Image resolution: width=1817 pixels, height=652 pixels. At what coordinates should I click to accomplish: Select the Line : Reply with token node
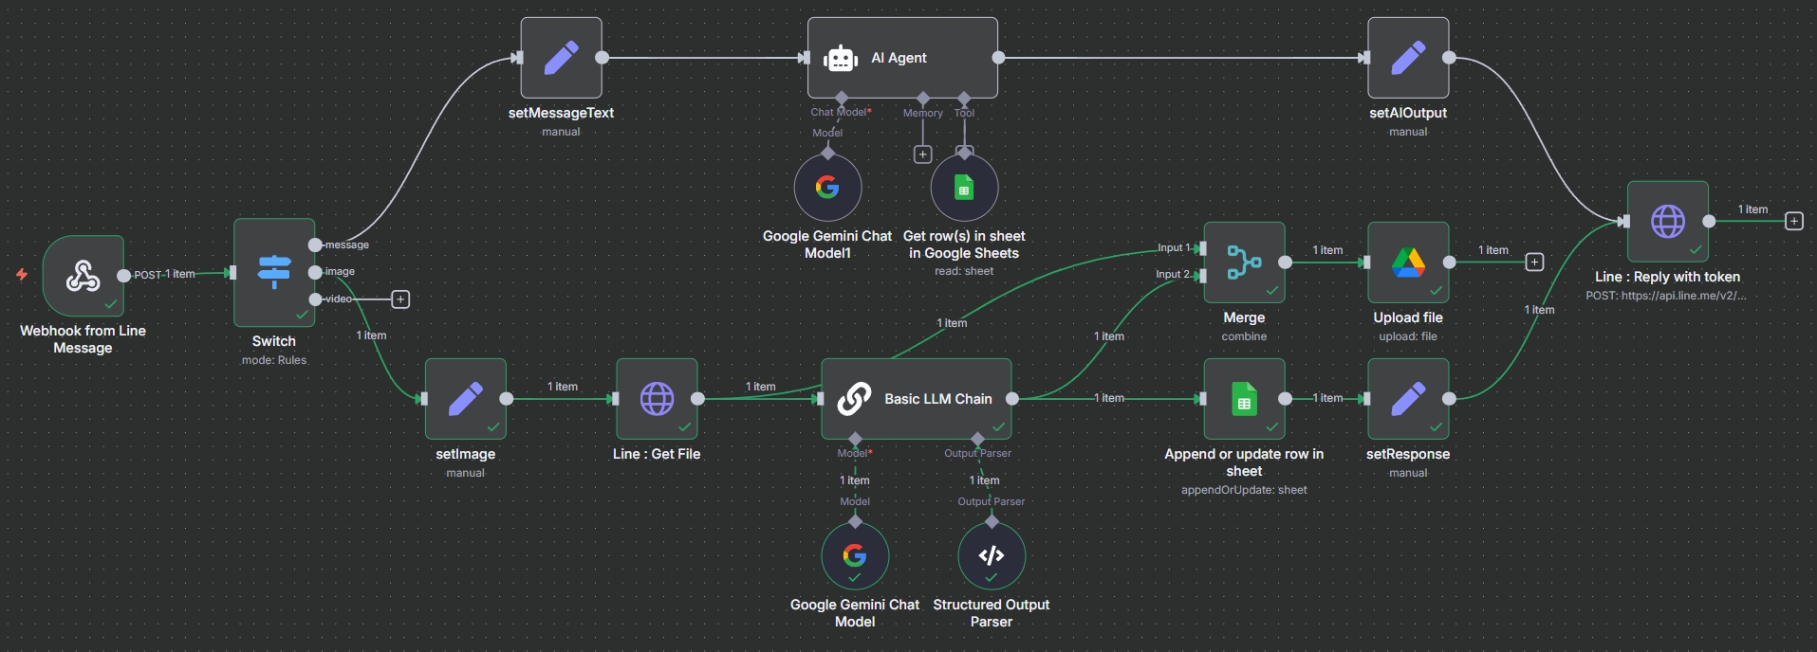tap(1667, 222)
